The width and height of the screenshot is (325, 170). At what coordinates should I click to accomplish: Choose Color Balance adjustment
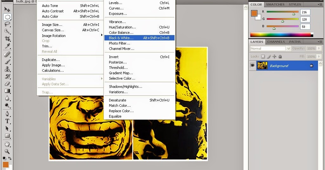[x=139, y=33]
